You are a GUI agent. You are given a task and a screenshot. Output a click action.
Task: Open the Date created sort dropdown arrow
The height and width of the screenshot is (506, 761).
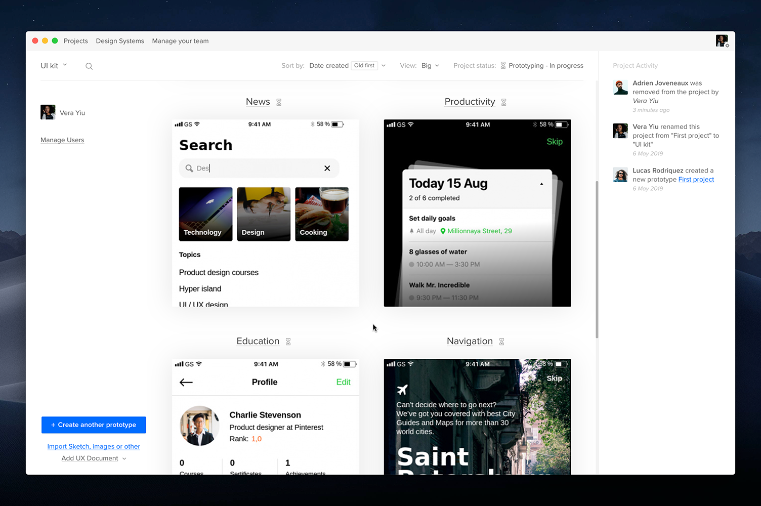(384, 66)
